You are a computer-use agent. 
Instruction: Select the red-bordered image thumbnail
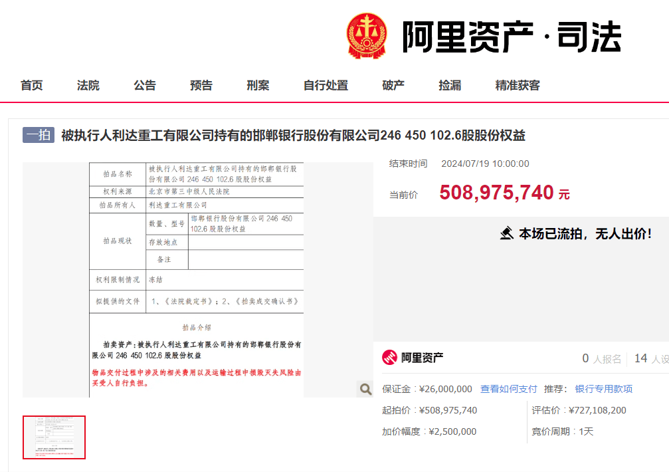pos(54,437)
